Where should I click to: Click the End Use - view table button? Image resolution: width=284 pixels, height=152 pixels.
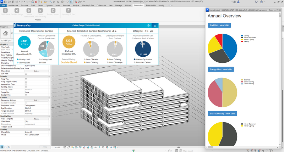219,25
